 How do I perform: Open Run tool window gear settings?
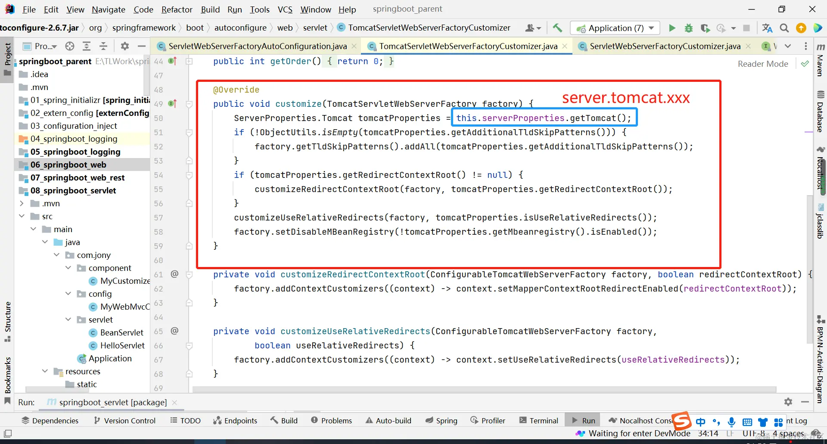(788, 402)
